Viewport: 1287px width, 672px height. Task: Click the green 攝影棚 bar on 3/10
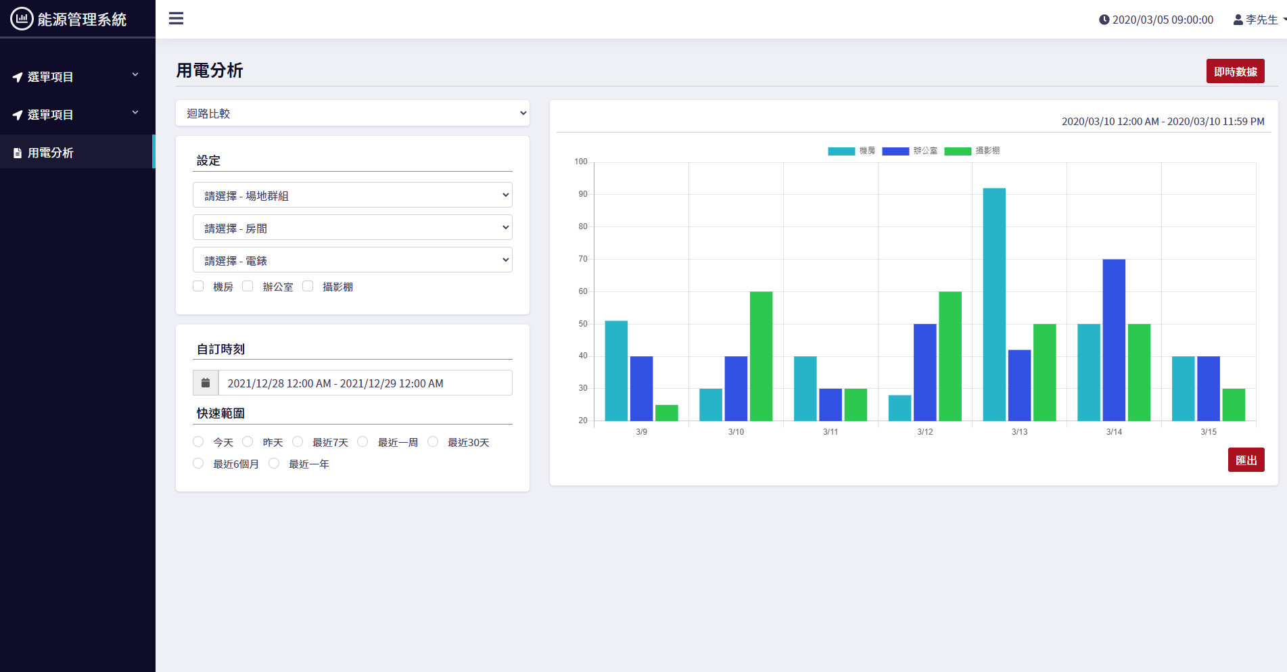click(x=761, y=356)
